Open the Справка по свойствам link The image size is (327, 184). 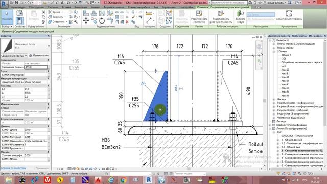pyautogui.click(x=13, y=168)
